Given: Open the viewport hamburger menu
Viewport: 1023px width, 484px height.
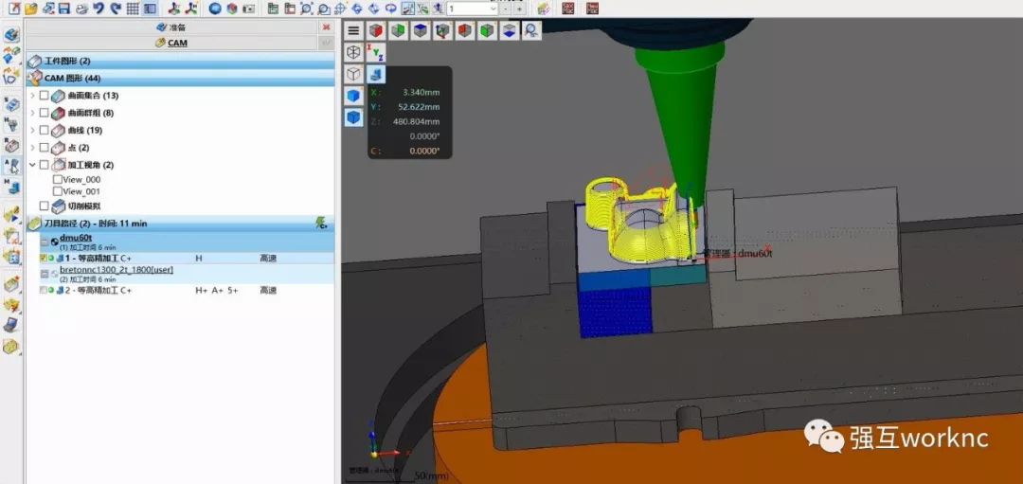Looking at the screenshot, I should (353, 30).
